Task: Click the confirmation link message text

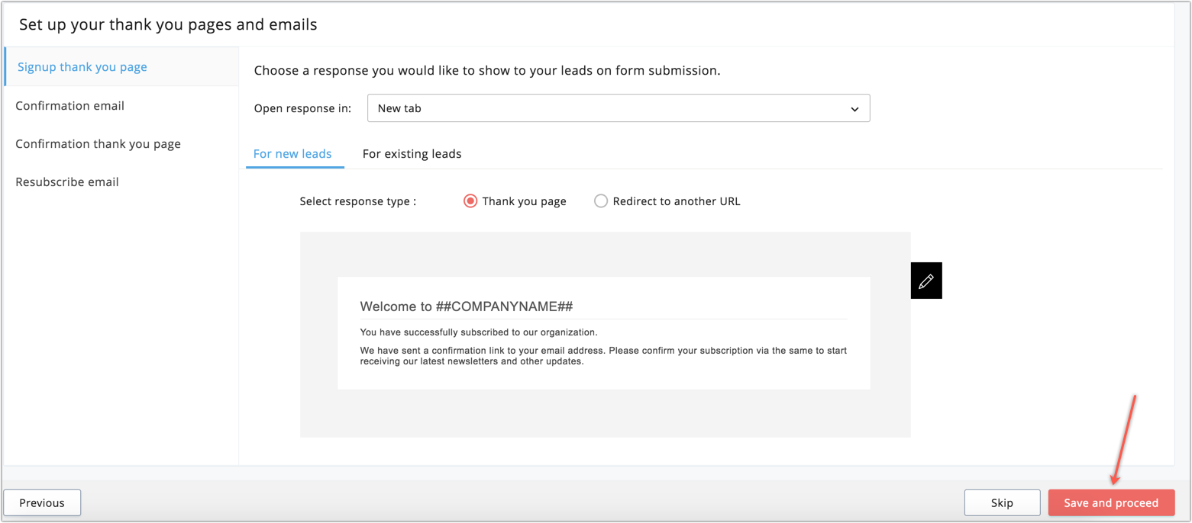Action: pos(603,356)
